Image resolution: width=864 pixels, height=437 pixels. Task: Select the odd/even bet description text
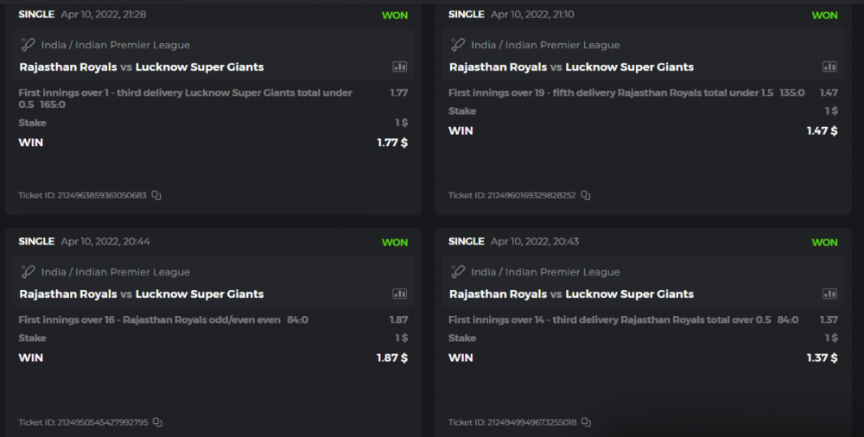pyautogui.click(x=149, y=320)
